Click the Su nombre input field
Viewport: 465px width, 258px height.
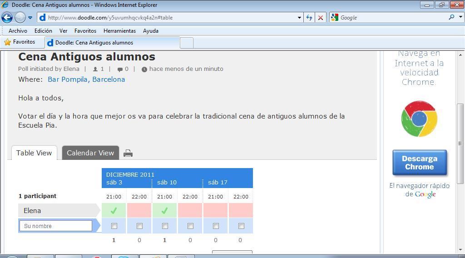56,226
